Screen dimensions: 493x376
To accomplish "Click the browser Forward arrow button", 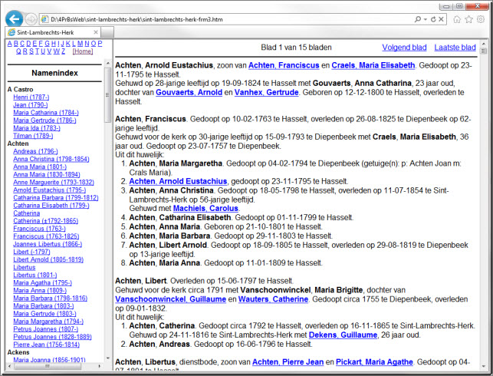I will (x=31, y=18).
